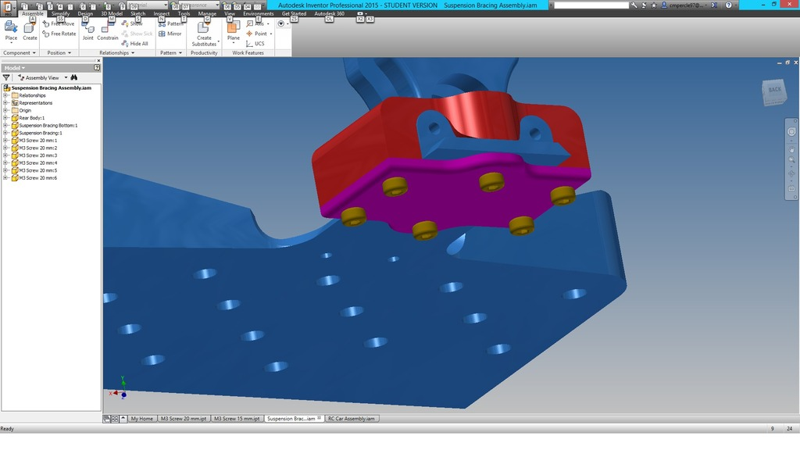
Task: Open the help question mark icon
Action: tap(729, 5)
